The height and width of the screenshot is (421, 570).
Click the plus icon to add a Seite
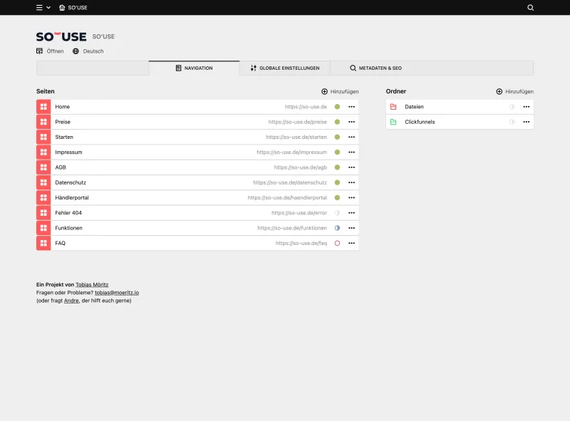tap(326, 91)
